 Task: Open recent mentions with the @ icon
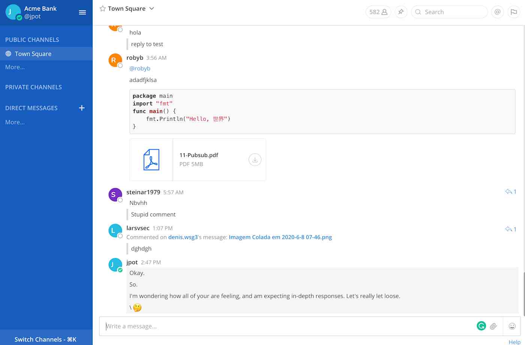tap(497, 12)
